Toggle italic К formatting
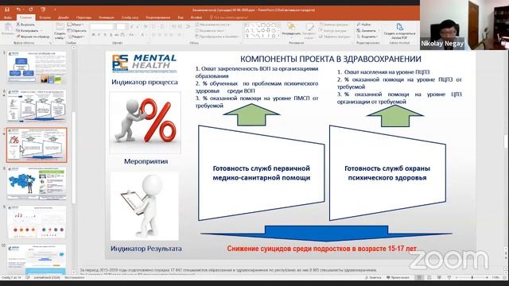 tap(99, 35)
